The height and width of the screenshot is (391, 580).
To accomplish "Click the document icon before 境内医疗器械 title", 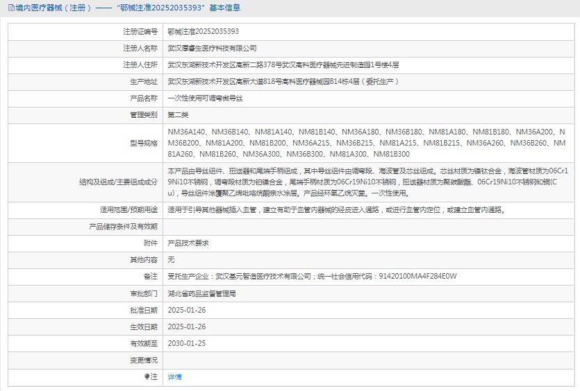I will 12,8.
